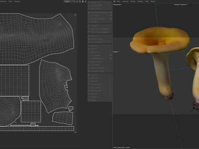Open the Selection menu in UV editor
199x149 pixels.
coord(3,1)
